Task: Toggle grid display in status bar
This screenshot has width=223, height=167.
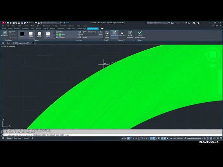Action: click(x=129, y=138)
